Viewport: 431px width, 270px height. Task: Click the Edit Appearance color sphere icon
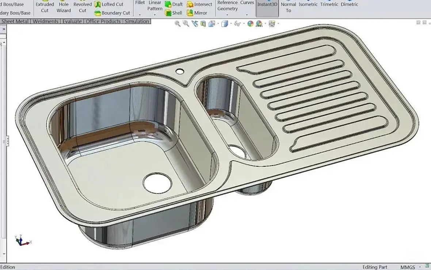point(250,24)
